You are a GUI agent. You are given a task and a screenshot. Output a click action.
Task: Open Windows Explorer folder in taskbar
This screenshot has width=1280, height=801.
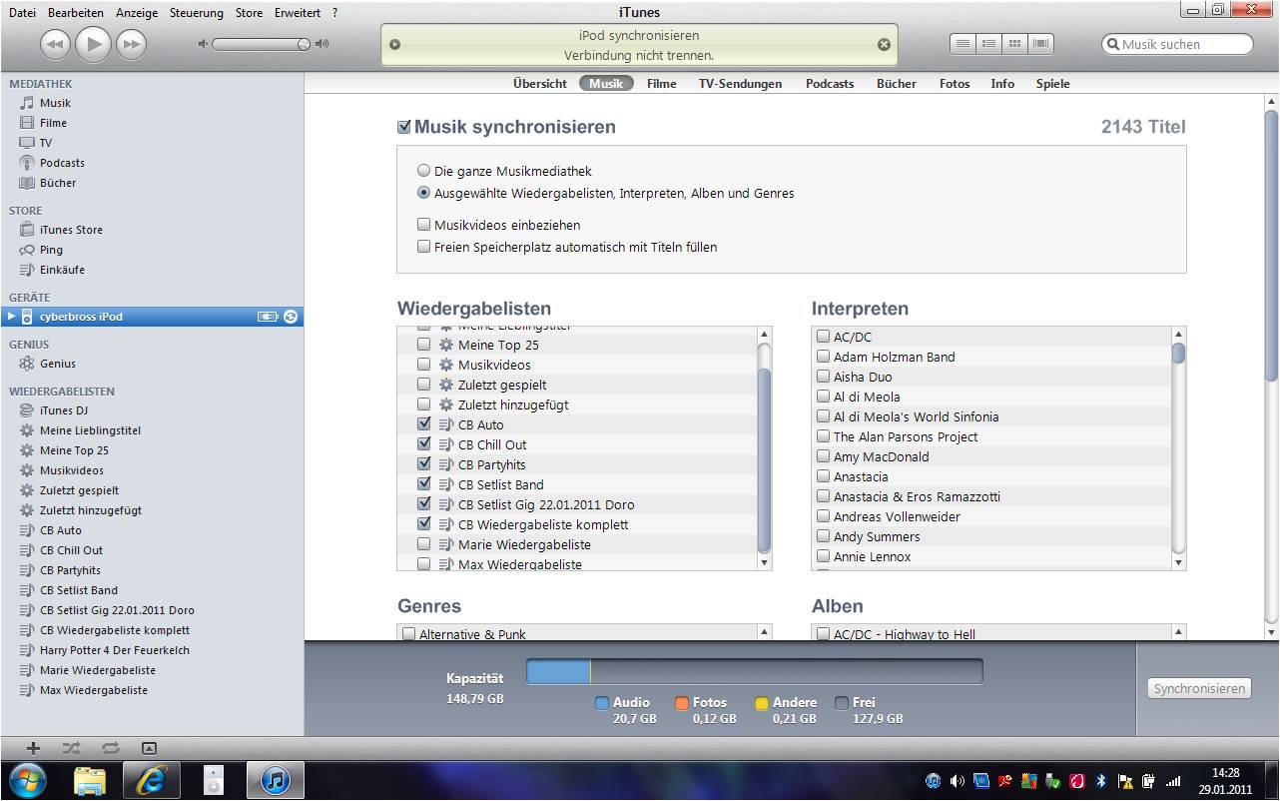pos(89,780)
